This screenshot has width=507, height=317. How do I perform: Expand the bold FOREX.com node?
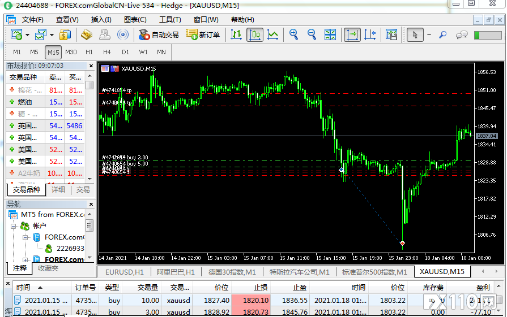(25, 259)
